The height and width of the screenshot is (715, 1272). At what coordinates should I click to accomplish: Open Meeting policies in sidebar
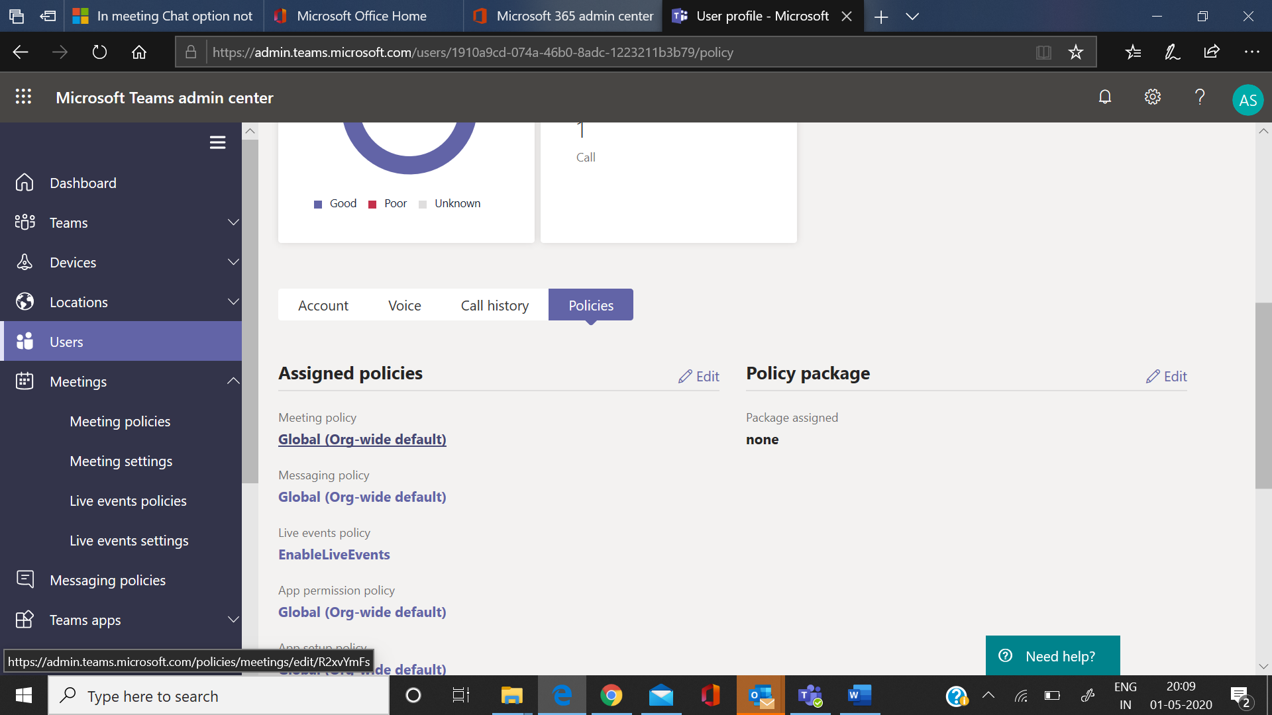120,421
